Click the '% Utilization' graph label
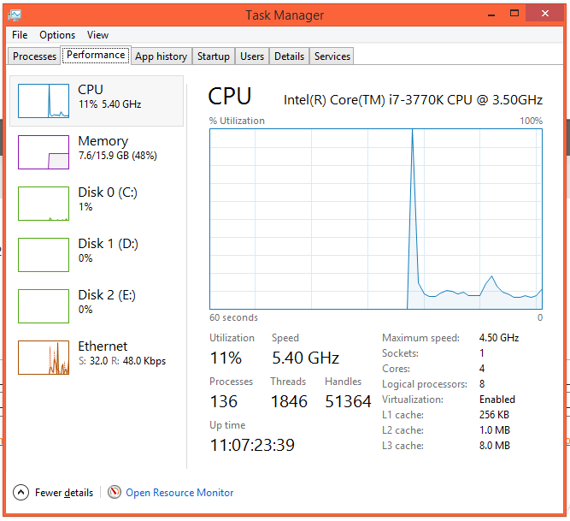This screenshot has width=570, height=521. (x=237, y=121)
